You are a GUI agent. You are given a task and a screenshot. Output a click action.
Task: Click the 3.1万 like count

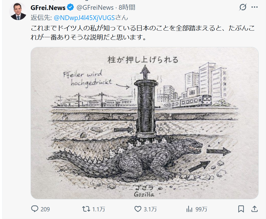pos(150,210)
